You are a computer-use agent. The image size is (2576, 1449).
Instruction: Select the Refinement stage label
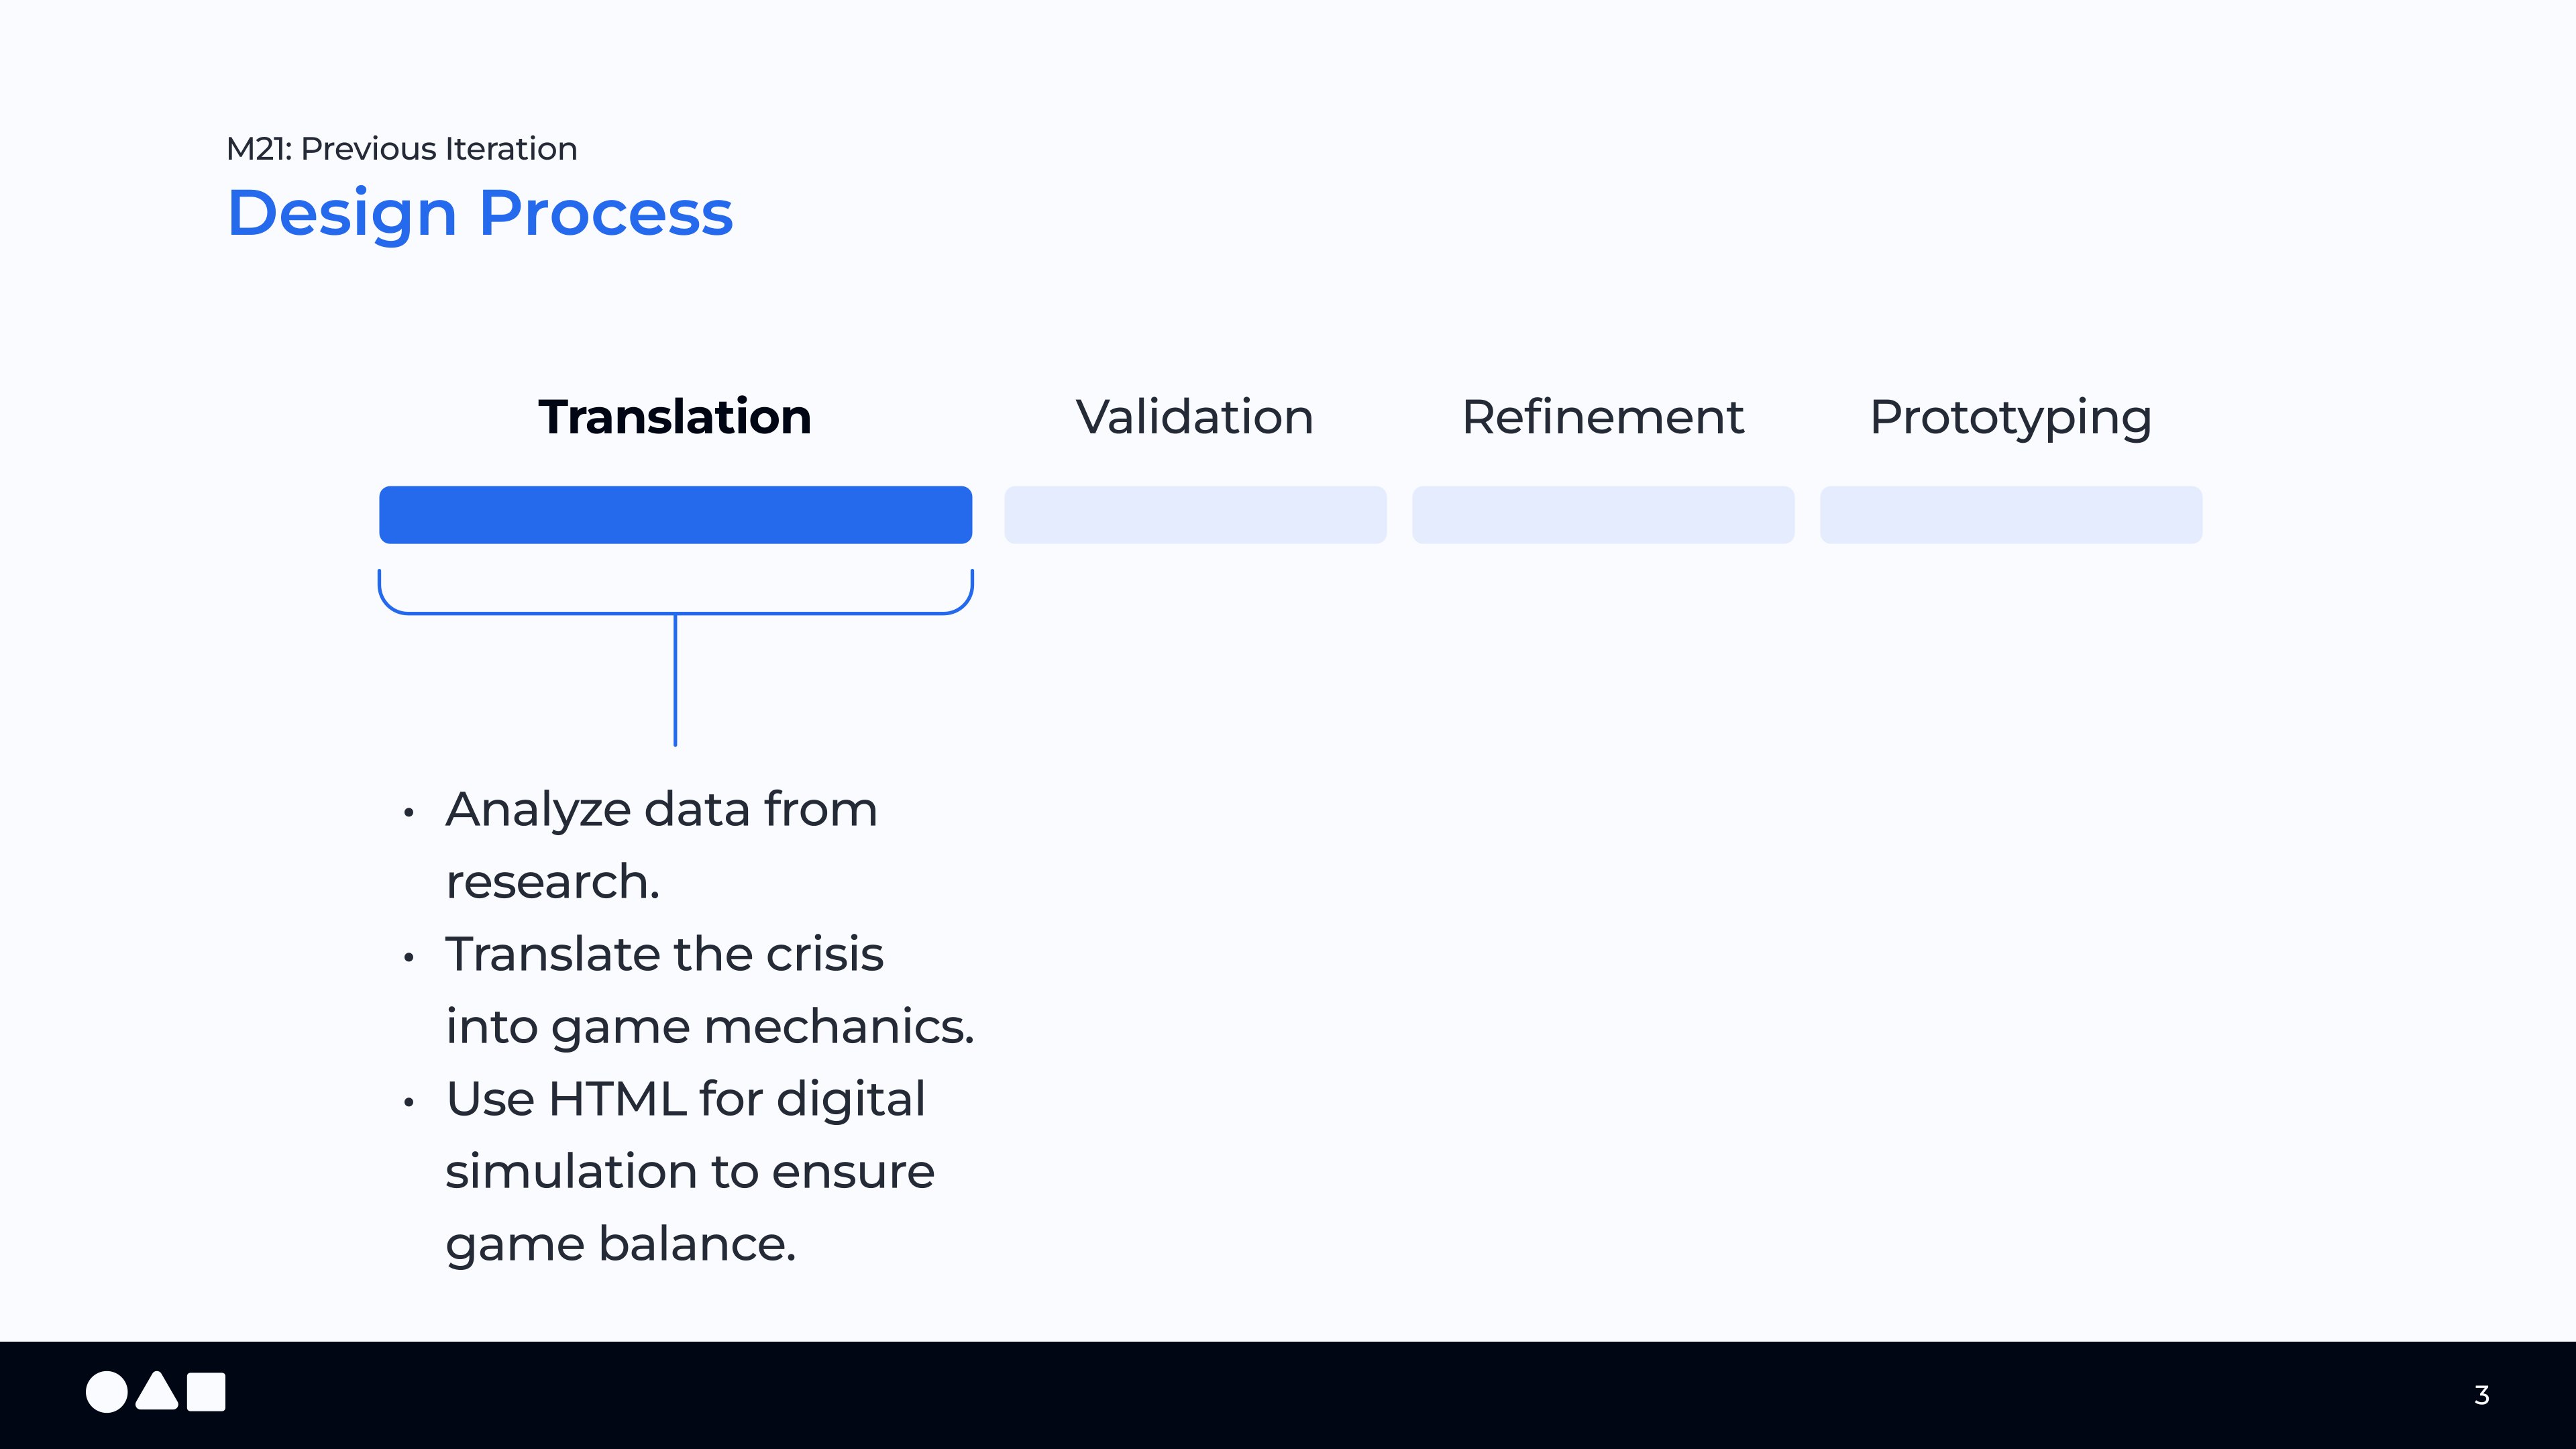point(1602,417)
